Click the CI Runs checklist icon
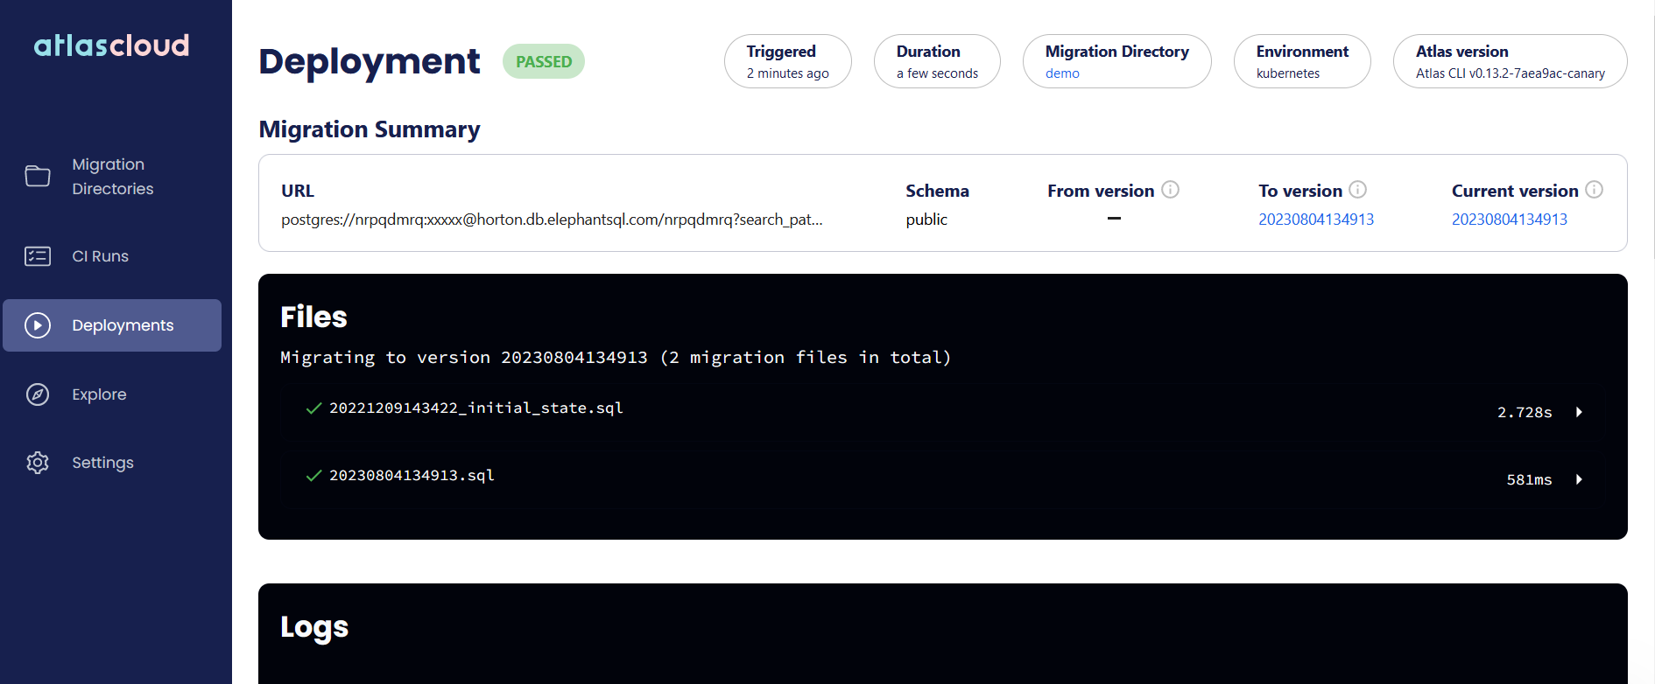Image resolution: width=1655 pixels, height=684 pixels. pyautogui.click(x=38, y=256)
